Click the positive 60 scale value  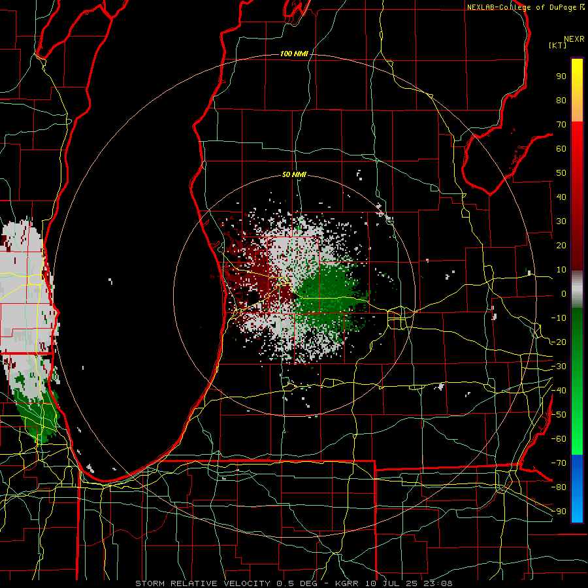coord(561,149)
